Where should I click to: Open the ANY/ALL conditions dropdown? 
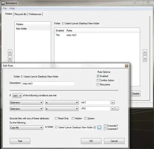click(x=17, y=96)
